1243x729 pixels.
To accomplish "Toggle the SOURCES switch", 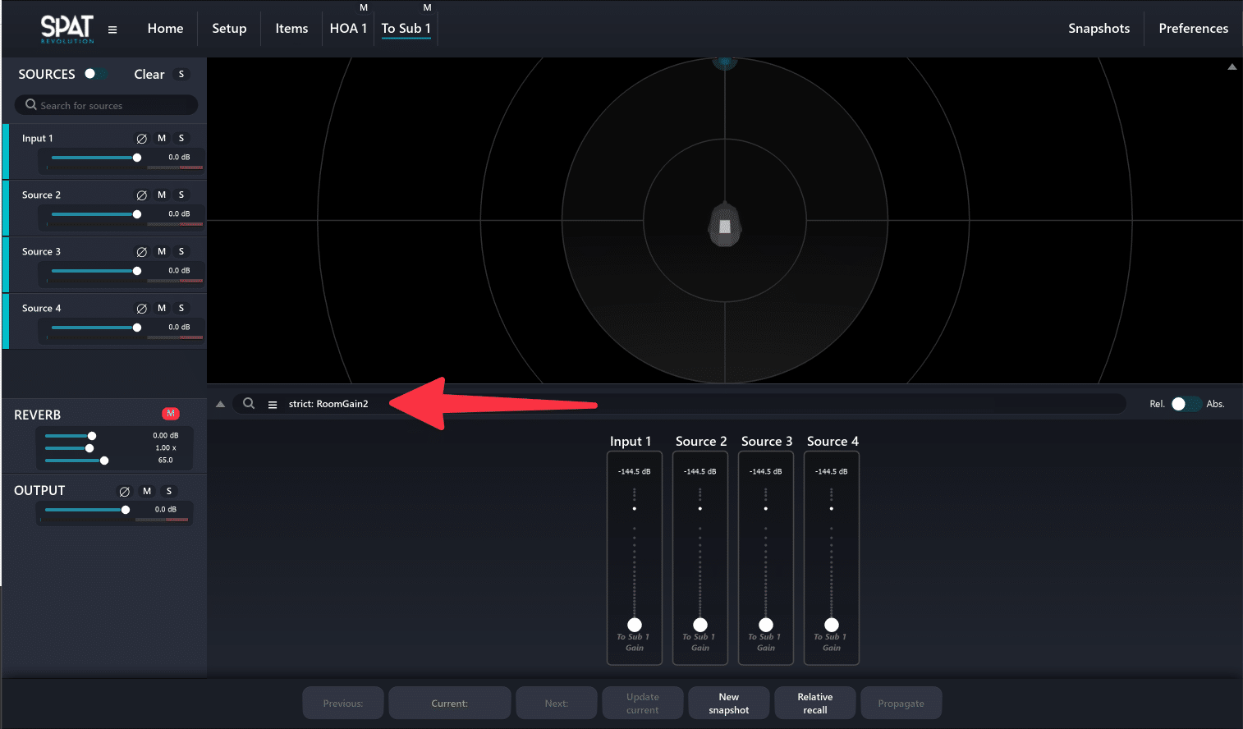I will [94, 74].
